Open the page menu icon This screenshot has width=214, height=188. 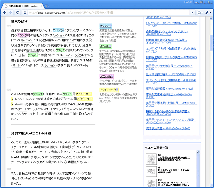[200, 12]
